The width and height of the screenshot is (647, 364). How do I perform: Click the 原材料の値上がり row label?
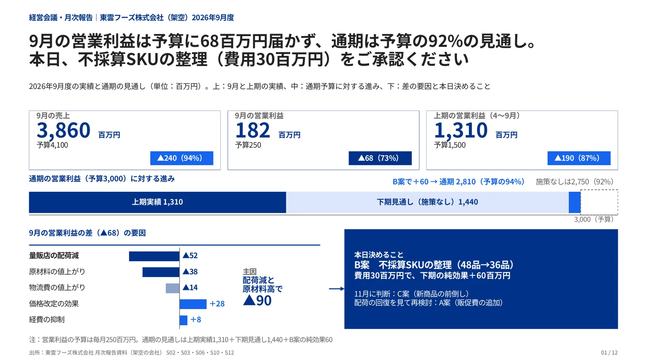(x=57, y=271)
